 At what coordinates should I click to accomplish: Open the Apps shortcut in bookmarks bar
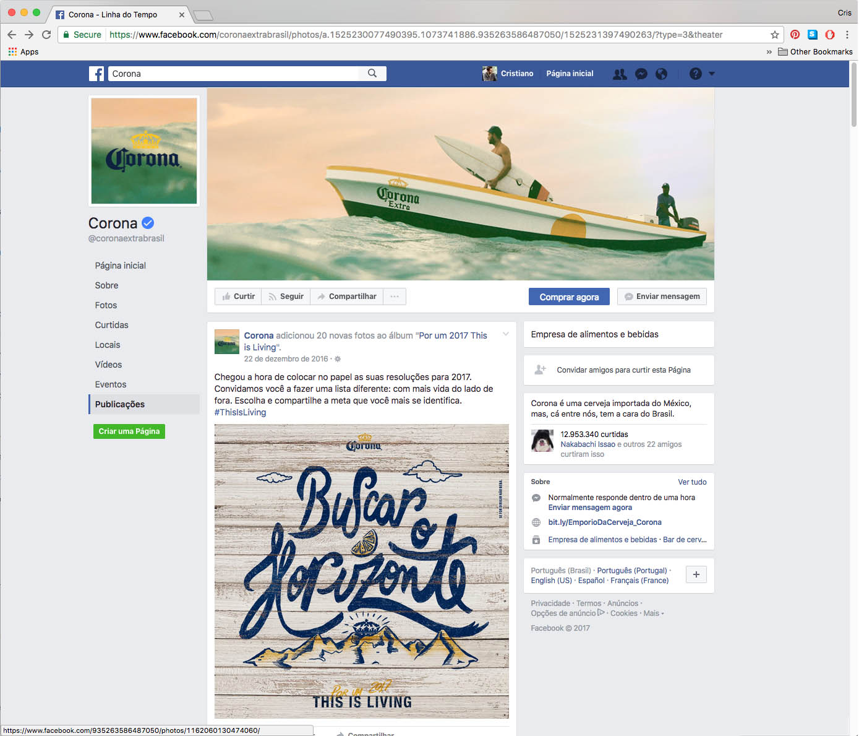(24, 52)
